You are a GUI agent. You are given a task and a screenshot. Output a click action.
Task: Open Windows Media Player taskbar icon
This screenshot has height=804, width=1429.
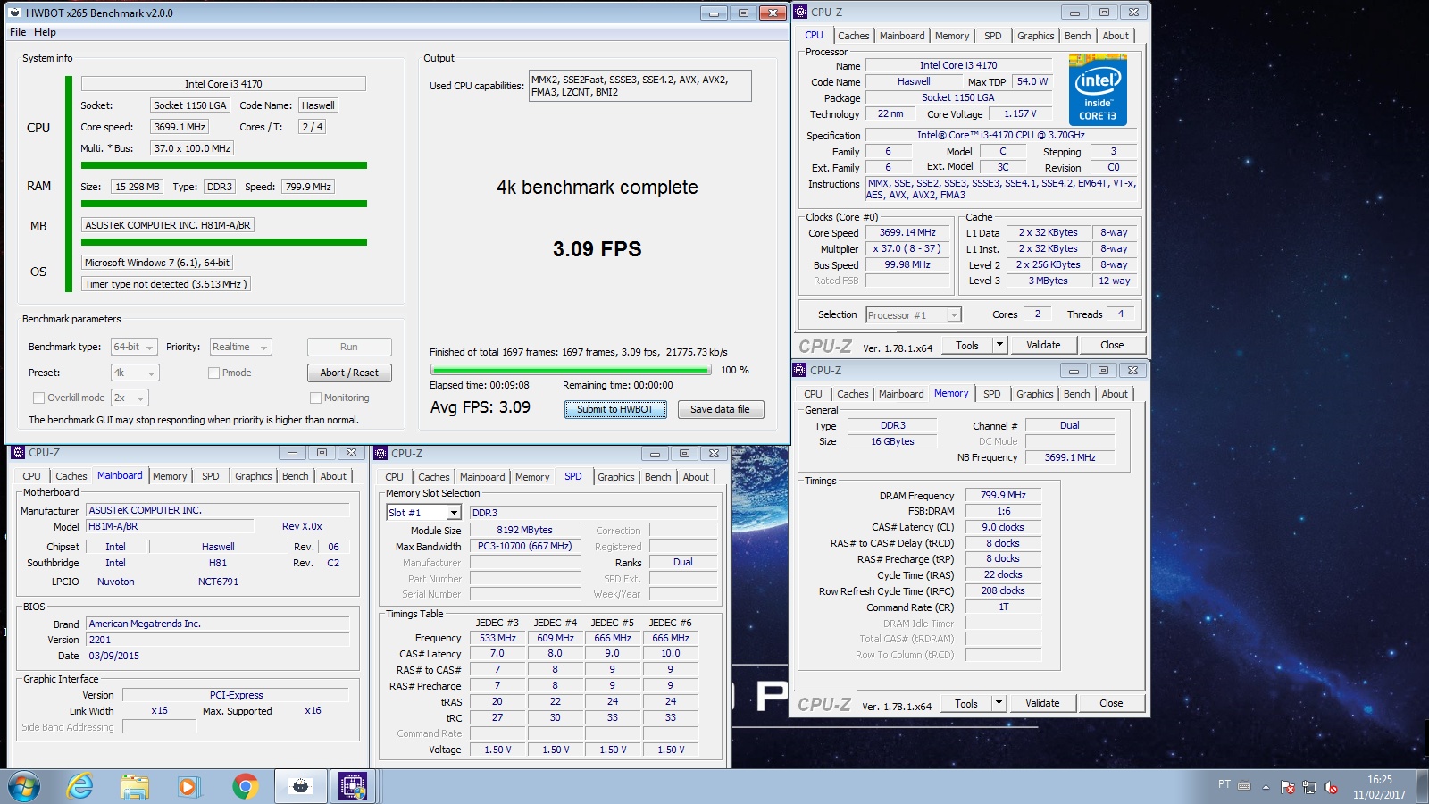pos(188,787)
